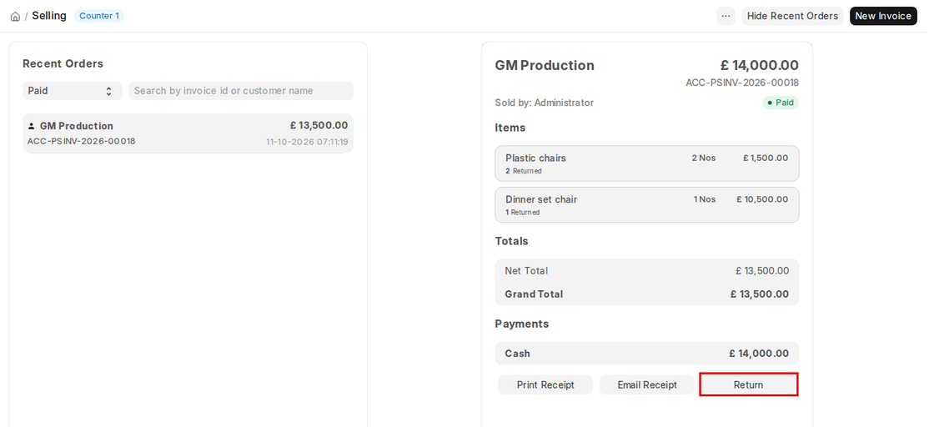Select the Dinner set chair item row
Screen dimensions: 934x427
point(647,205)
